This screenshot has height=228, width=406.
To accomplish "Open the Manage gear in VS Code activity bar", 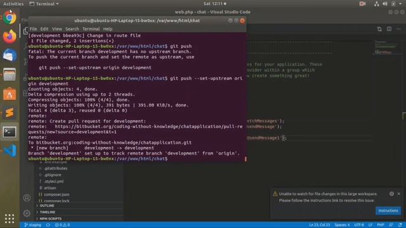I will [x=27, y=213].
